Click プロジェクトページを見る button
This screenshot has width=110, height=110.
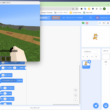73,18
